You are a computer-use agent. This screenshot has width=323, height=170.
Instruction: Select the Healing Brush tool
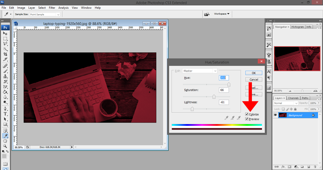[5, 66]
